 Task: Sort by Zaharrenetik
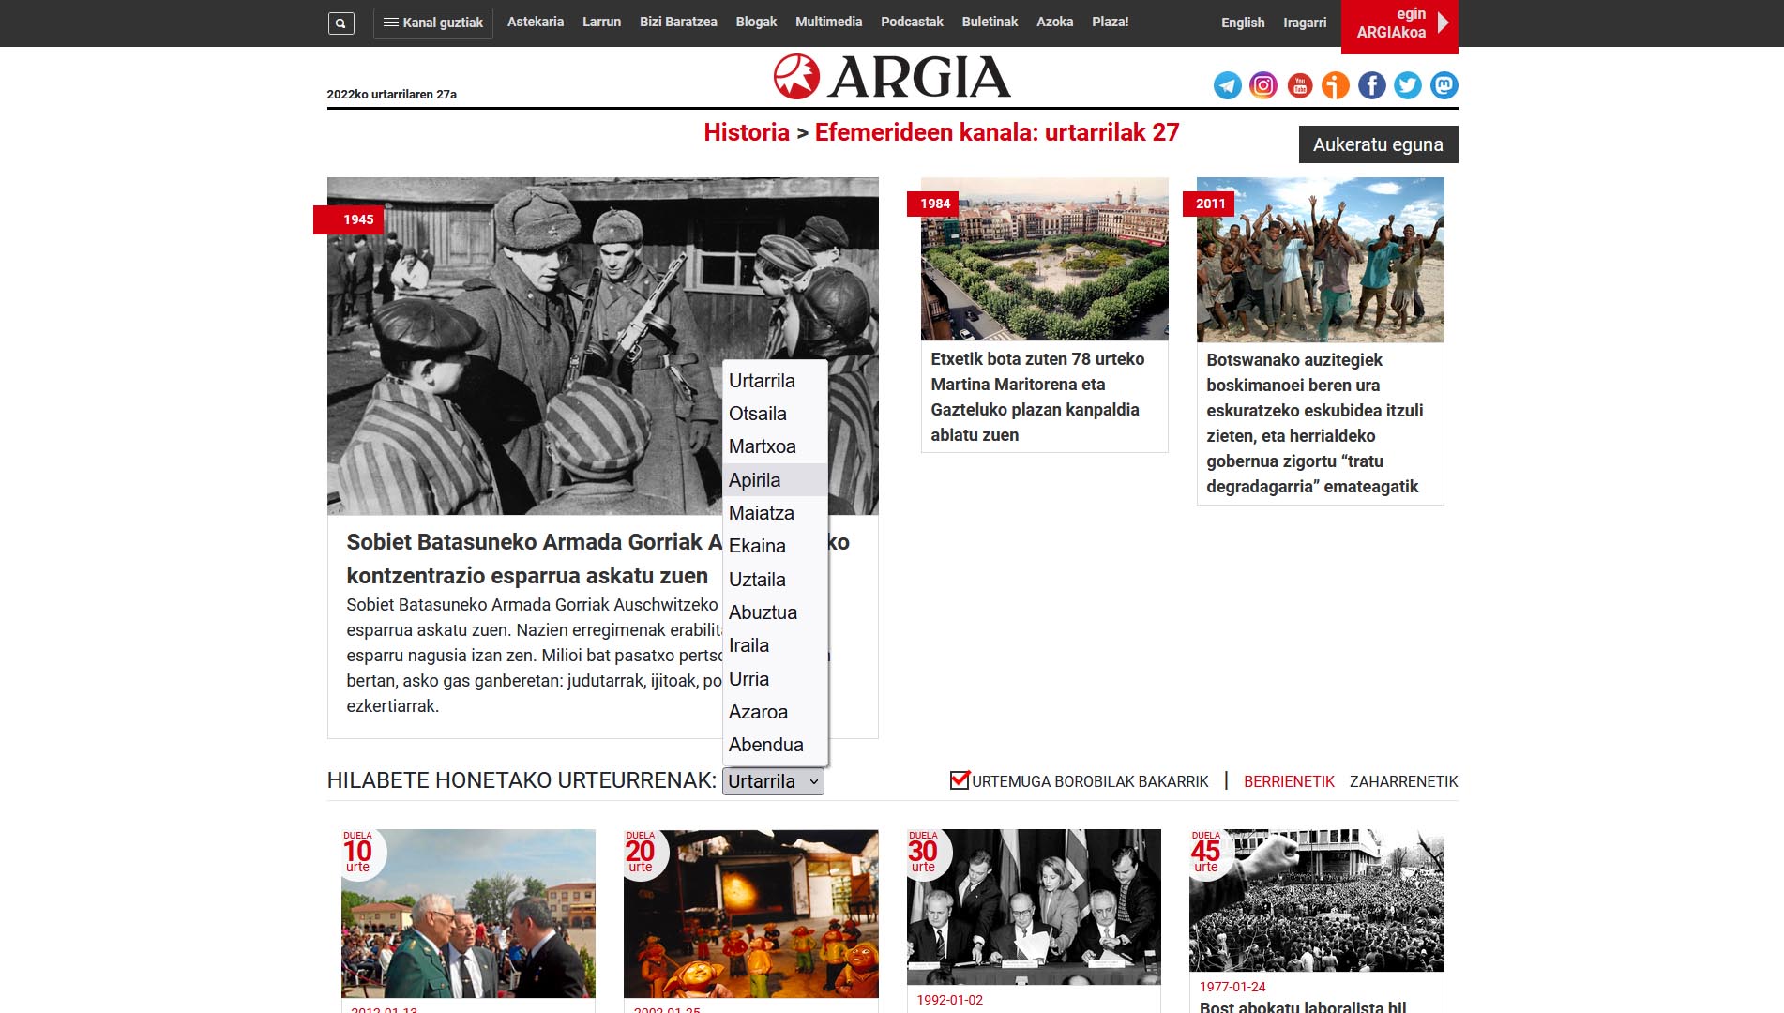[x=1403, y=781]
